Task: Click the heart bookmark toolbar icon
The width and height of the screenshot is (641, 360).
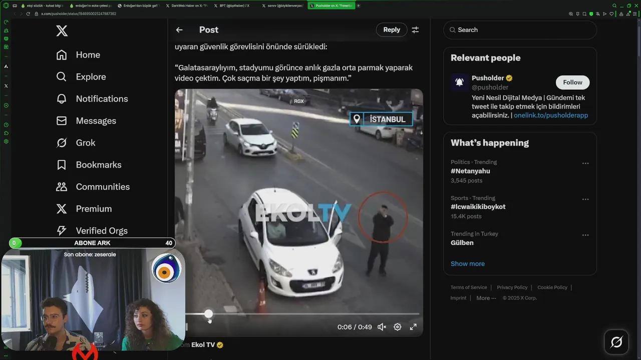Action: coord(611,14)
